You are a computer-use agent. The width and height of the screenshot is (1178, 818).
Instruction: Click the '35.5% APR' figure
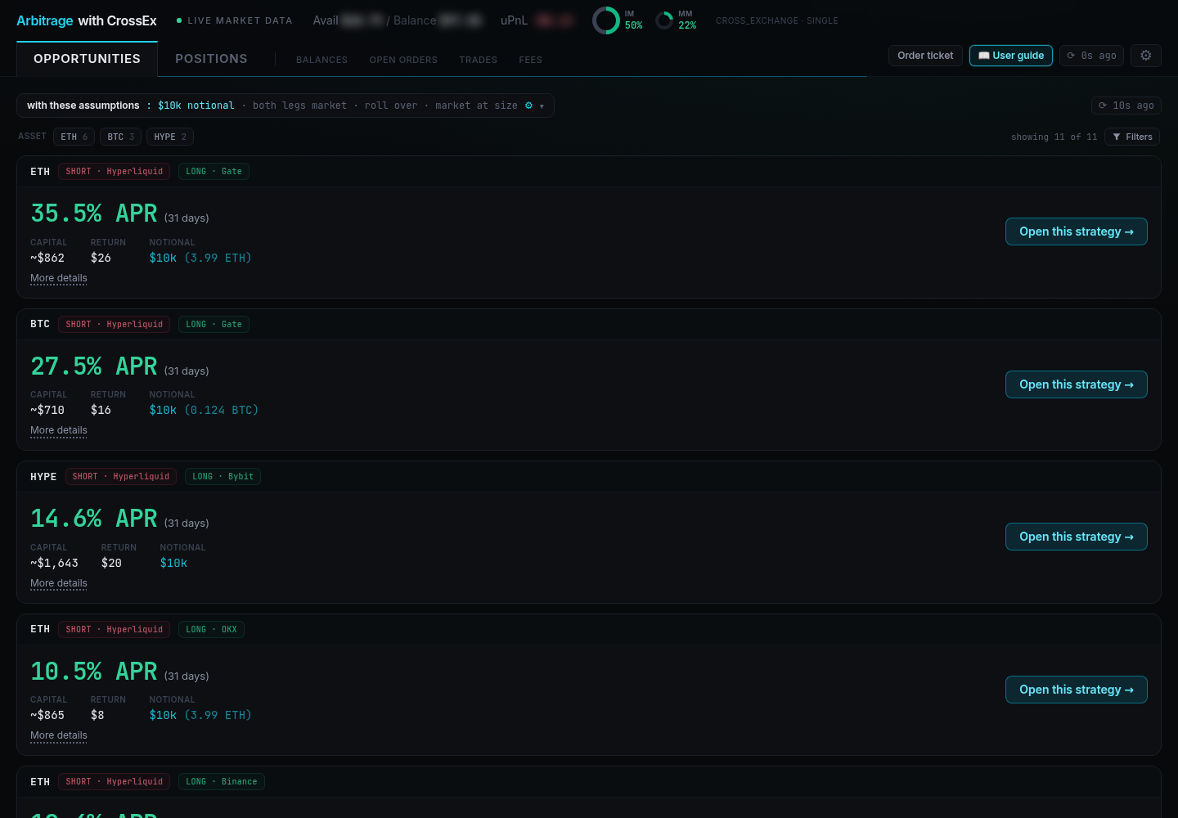(94, 213)
